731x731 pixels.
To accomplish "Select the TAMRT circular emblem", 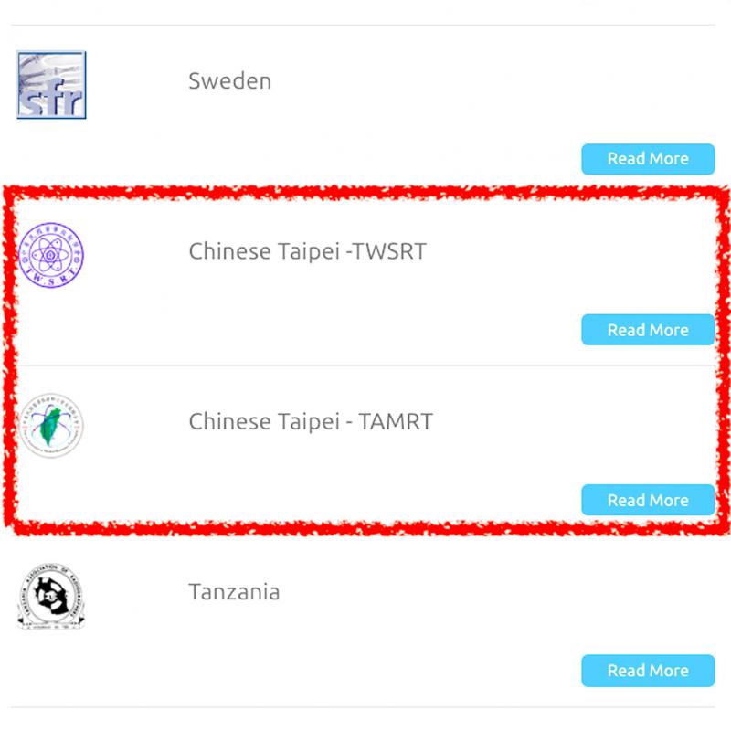I will tap(51, 425).
